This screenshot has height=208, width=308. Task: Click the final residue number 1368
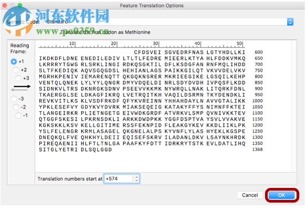tap(257, 149)
